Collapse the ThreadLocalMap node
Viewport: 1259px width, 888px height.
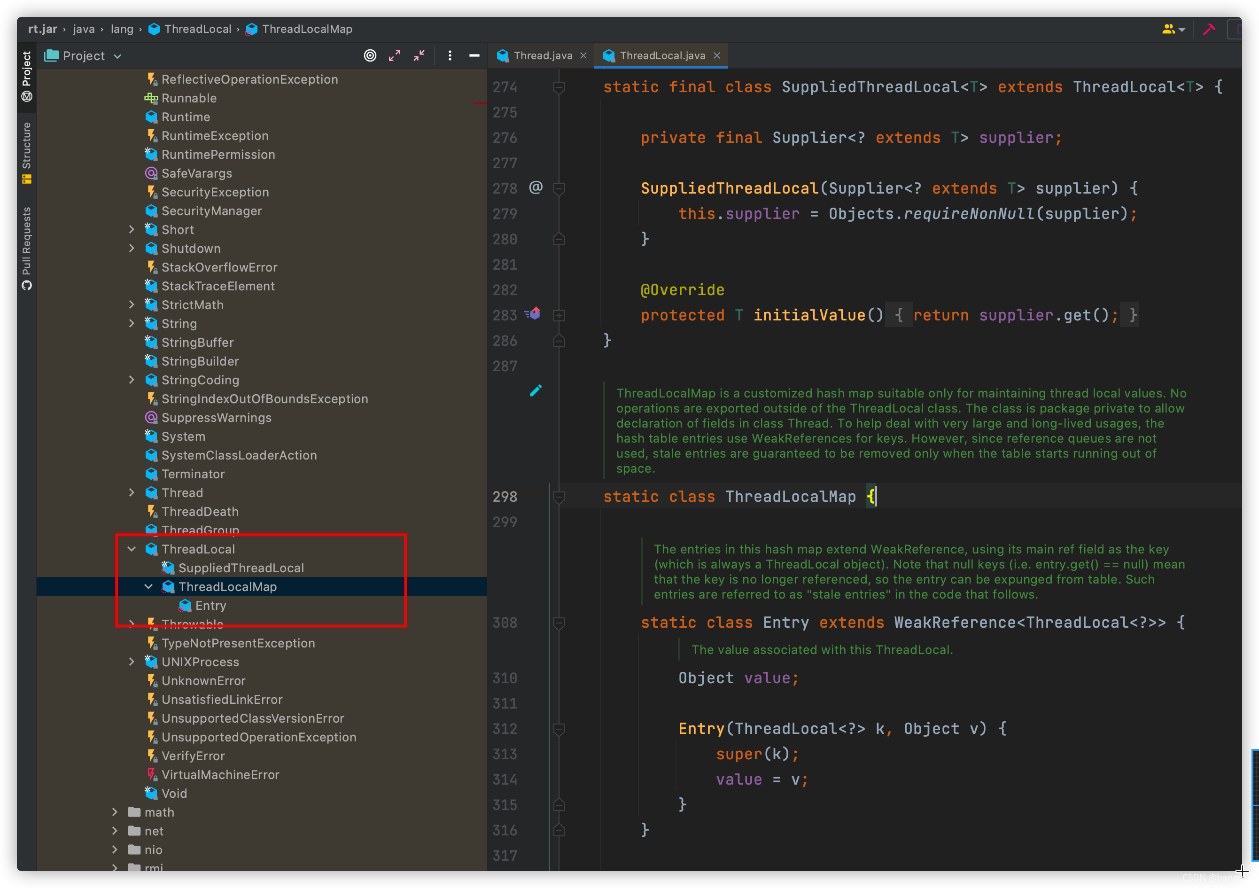[148, 586]
